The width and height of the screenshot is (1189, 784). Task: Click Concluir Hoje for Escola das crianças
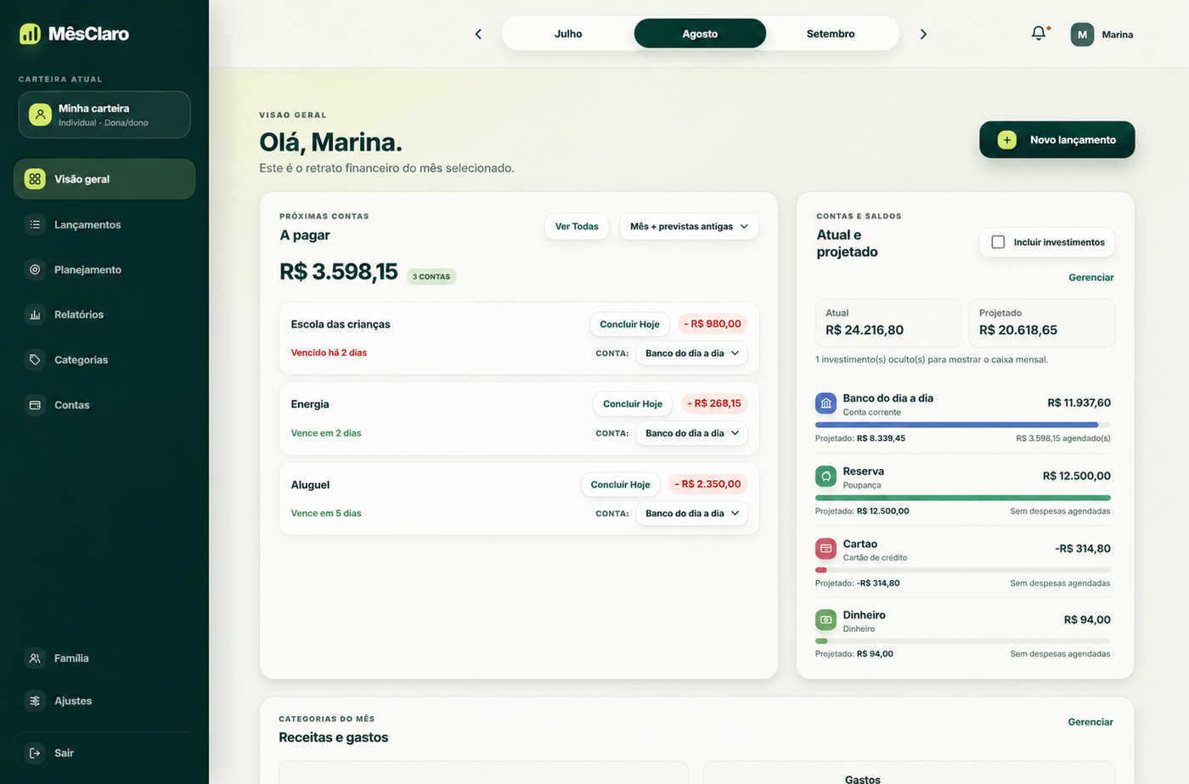[x=629, y=324]
